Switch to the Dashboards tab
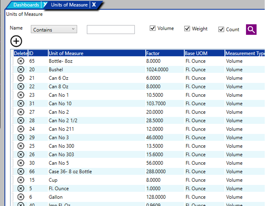265x206 pixels. (x=26, y=5)
